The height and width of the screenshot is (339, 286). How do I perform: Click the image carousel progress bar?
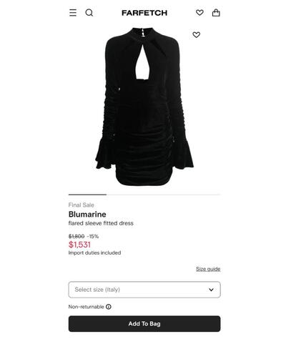coord(144,195)
